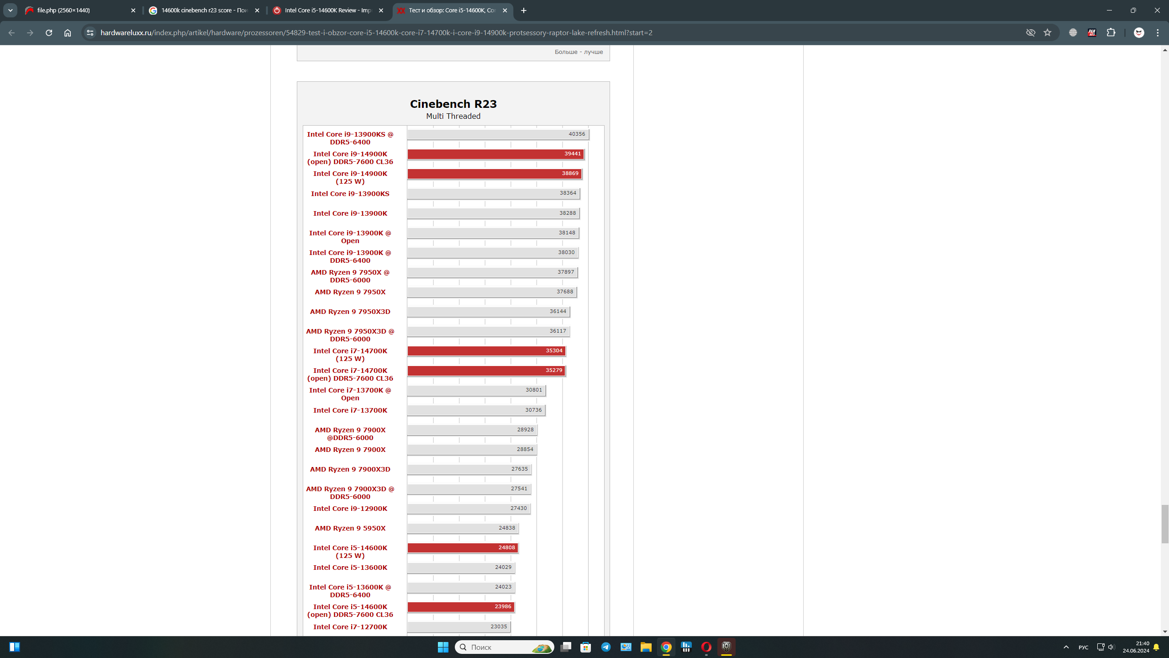
Task: Open Telegram from the taskbar
Action: [606, 647]
